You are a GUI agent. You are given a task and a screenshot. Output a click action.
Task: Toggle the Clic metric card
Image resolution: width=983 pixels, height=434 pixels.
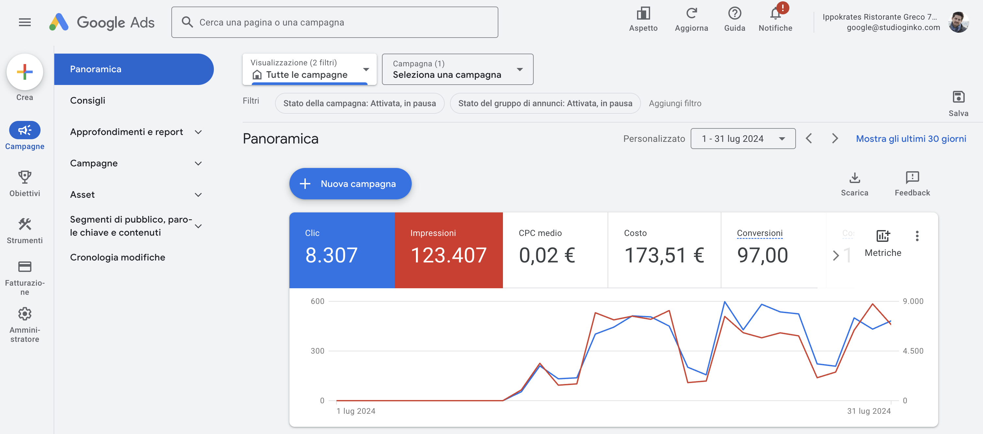pyautogui.click(x=341, y=250)
